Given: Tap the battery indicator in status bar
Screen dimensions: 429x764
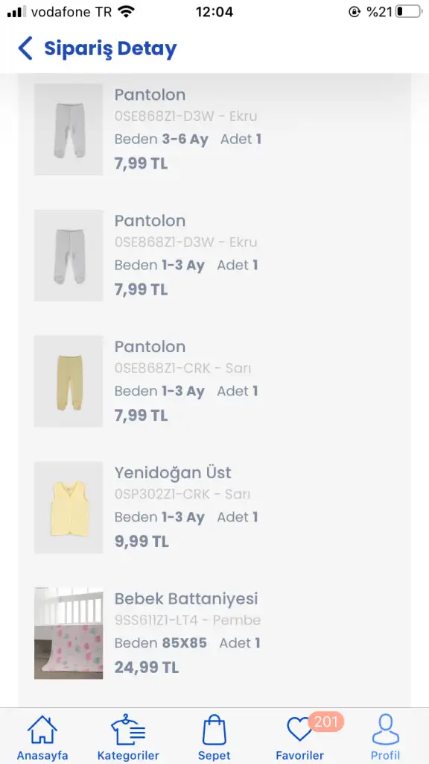Looking at the screenshot, I should [x=409, y=12].
